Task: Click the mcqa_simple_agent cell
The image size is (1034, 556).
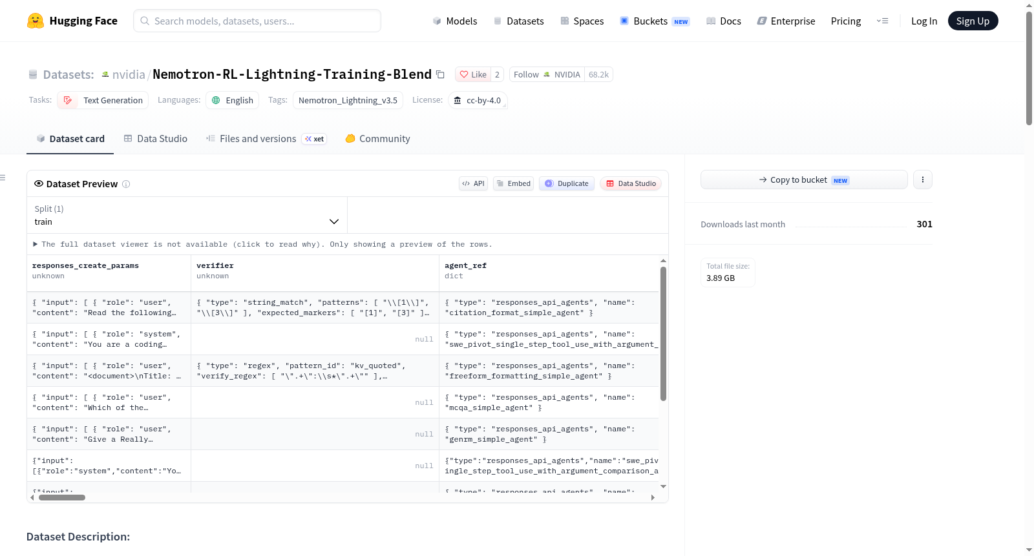Action: tap(549, 402)
